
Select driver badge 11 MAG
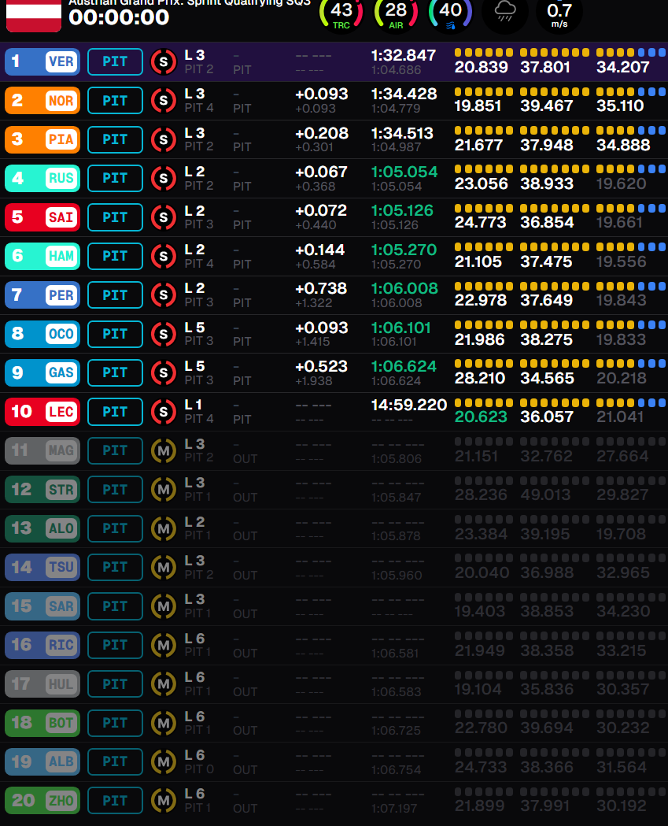(x=42, y=450)
